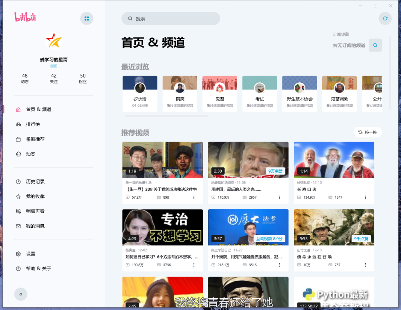The width and height of the screenshot is (401, 310).
Task: Play the 长寿口诀 video thumbnail
Action: 334,160
